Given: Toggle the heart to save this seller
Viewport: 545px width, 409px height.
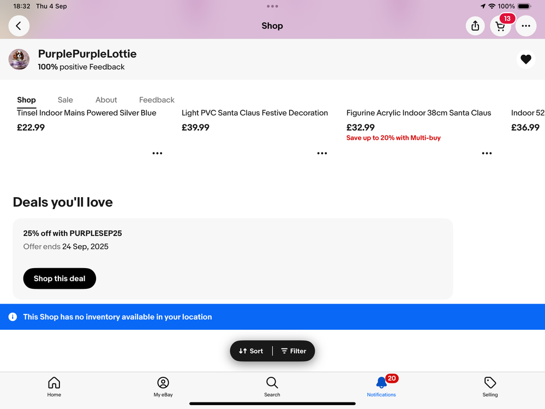Looking at the screenshot, I should point(526,59).
